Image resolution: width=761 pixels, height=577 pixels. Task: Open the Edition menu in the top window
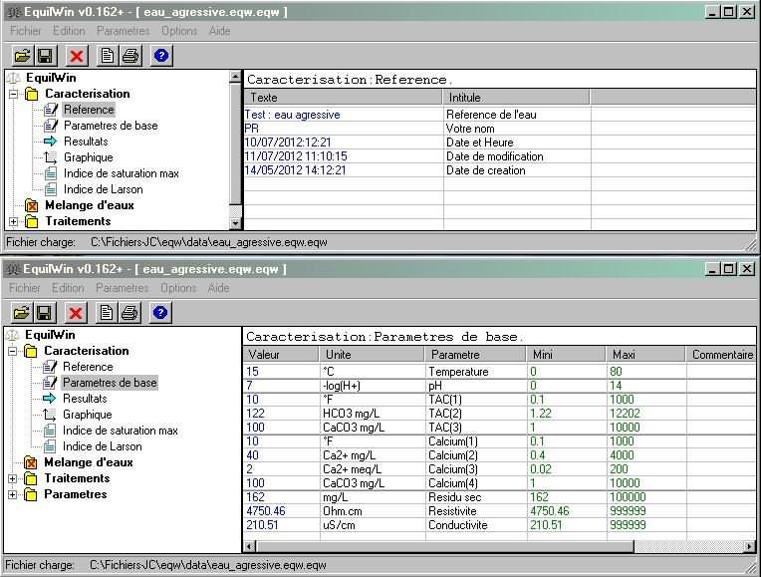pos(69,31)
